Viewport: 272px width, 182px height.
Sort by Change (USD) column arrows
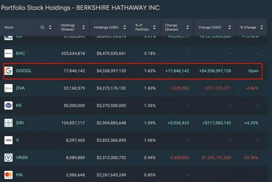click(230, 27)
